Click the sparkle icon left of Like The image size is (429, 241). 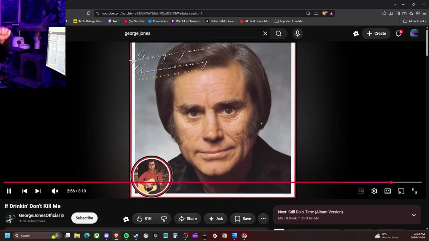pos(126,219)
